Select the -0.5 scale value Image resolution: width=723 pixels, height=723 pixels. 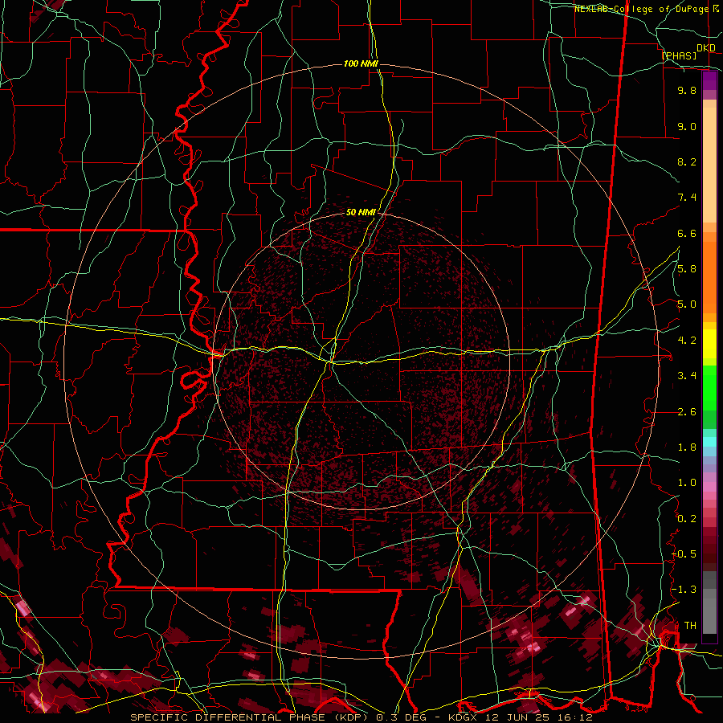(x=684, y=554)
